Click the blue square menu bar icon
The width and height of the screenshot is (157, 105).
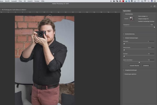pos(129,1)
